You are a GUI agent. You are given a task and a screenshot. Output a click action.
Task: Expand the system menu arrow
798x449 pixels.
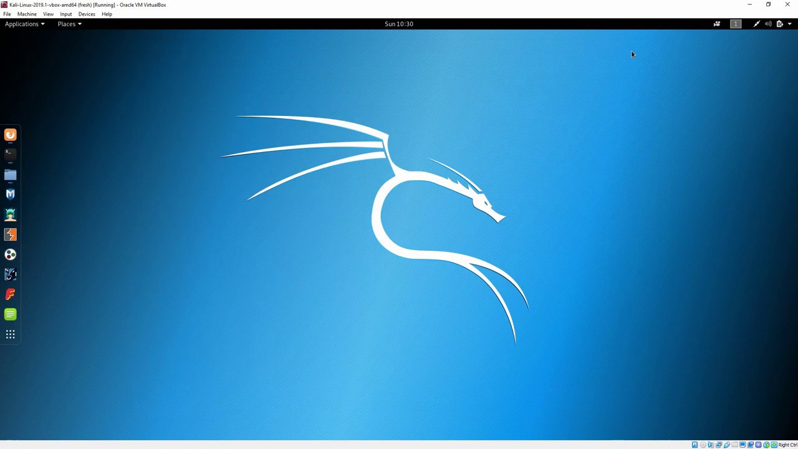pos(790,24)
